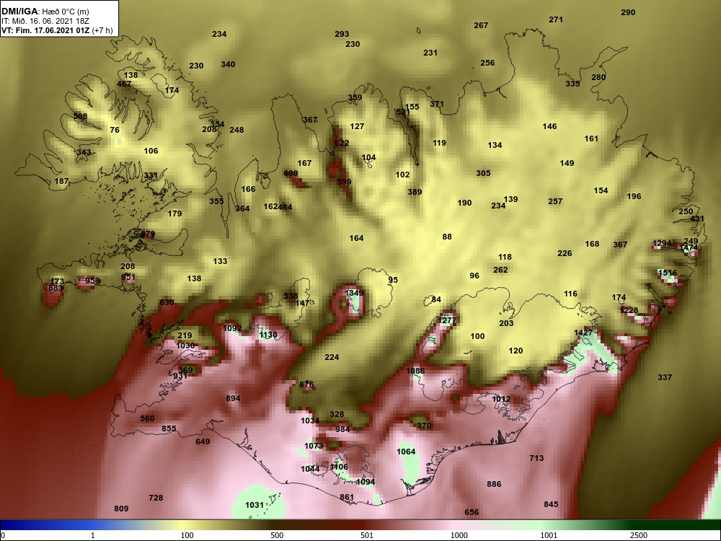Click the 1277 value on the map
The width and height of the screenshot is (721, 541).
pyautogui.click(x=447, y=321)
